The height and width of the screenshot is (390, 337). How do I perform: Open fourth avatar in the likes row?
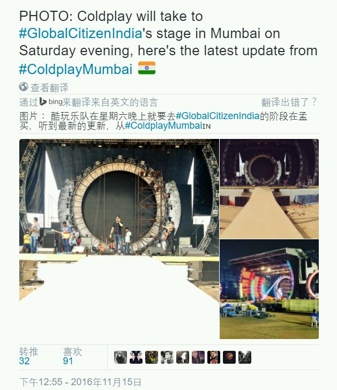click(167, 357)
